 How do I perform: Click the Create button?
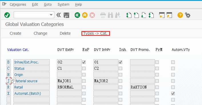[x=15, y=33]
